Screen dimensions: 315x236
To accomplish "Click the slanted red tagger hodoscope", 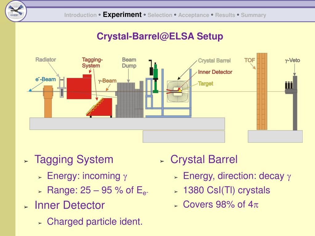I will click(100, 107).
